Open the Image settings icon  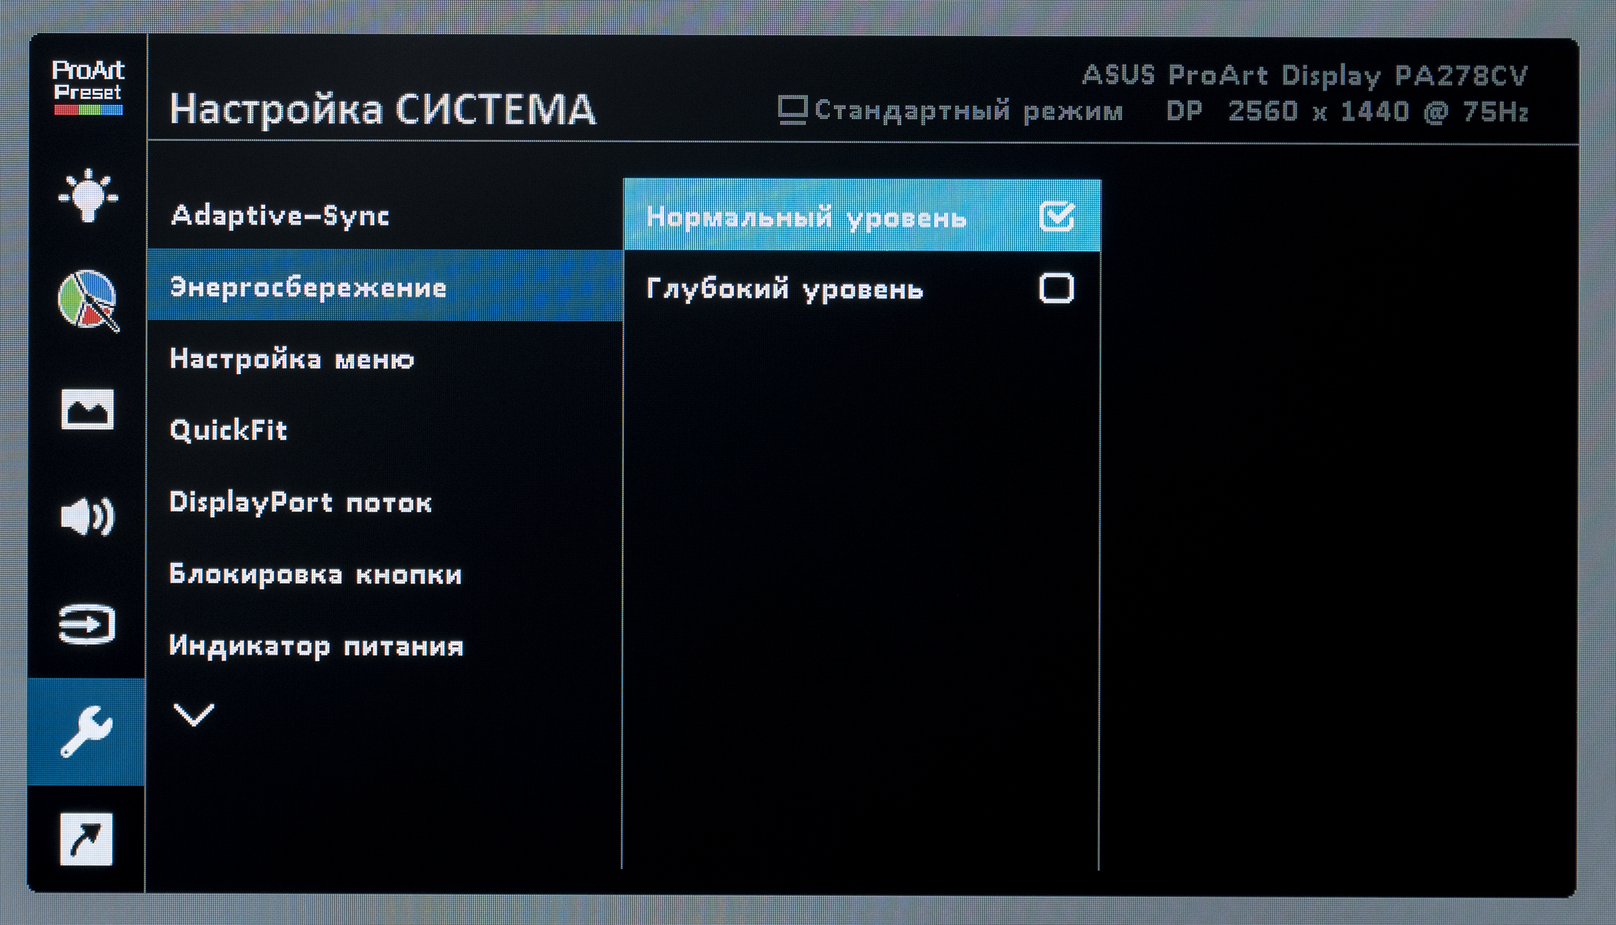pyautogui.click(x=87, y=410)
